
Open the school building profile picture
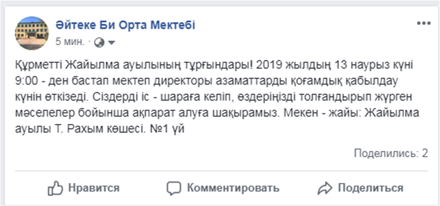(x=31, y=33)
